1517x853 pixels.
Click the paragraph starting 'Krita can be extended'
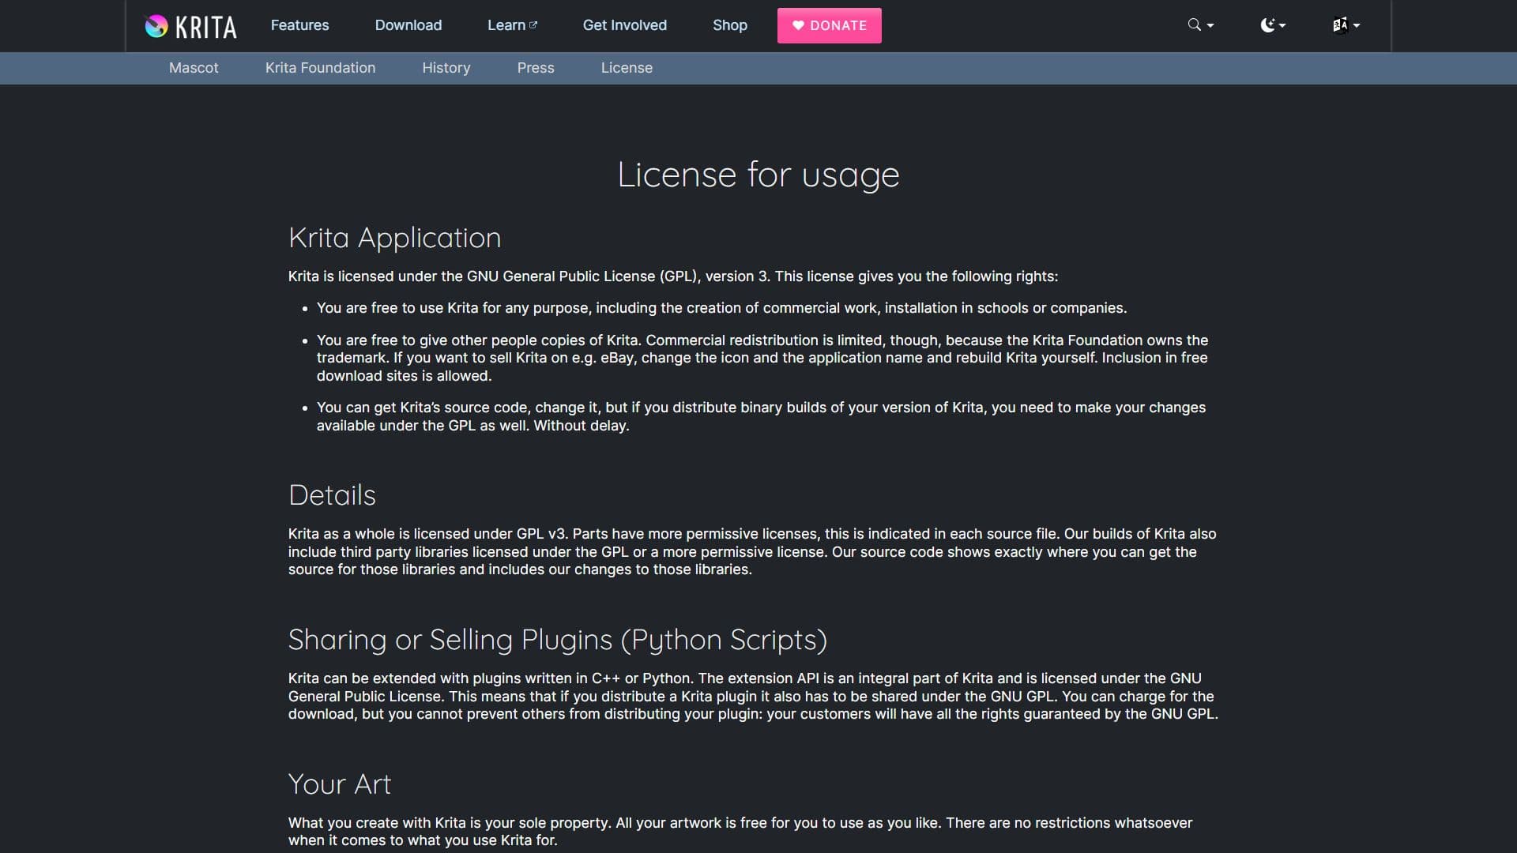[x=753, y=696]
